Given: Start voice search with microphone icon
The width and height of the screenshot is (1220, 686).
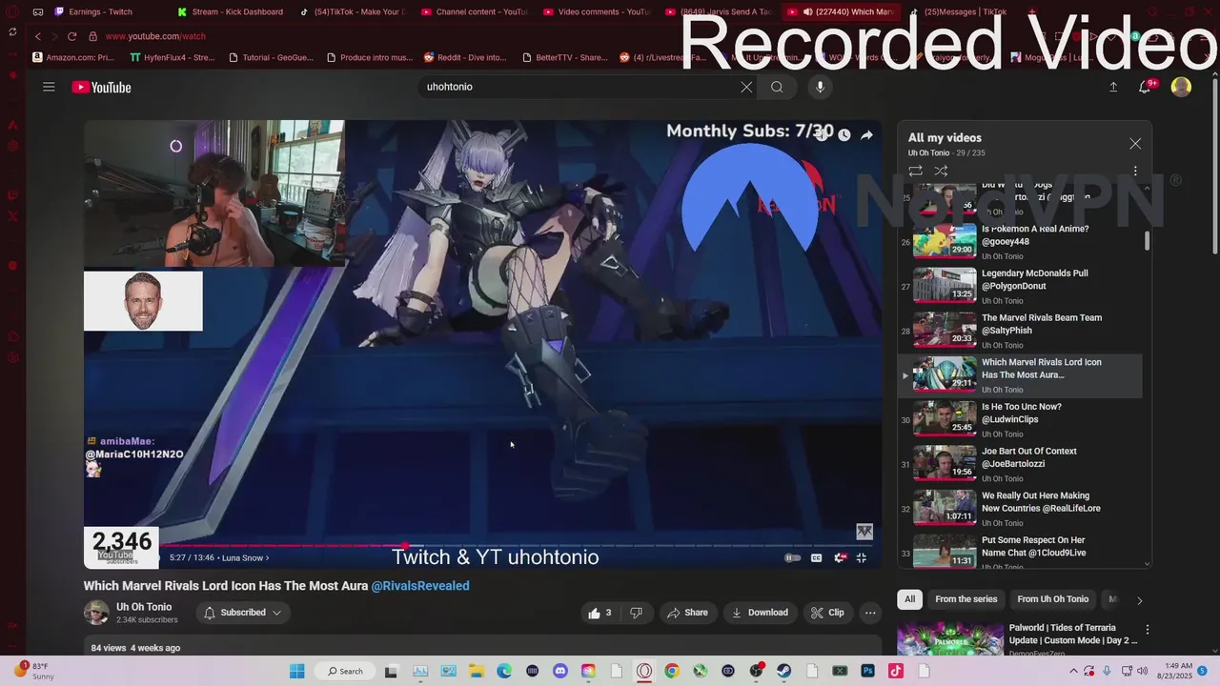Looking at the screenshot, I should click(820, 87).
